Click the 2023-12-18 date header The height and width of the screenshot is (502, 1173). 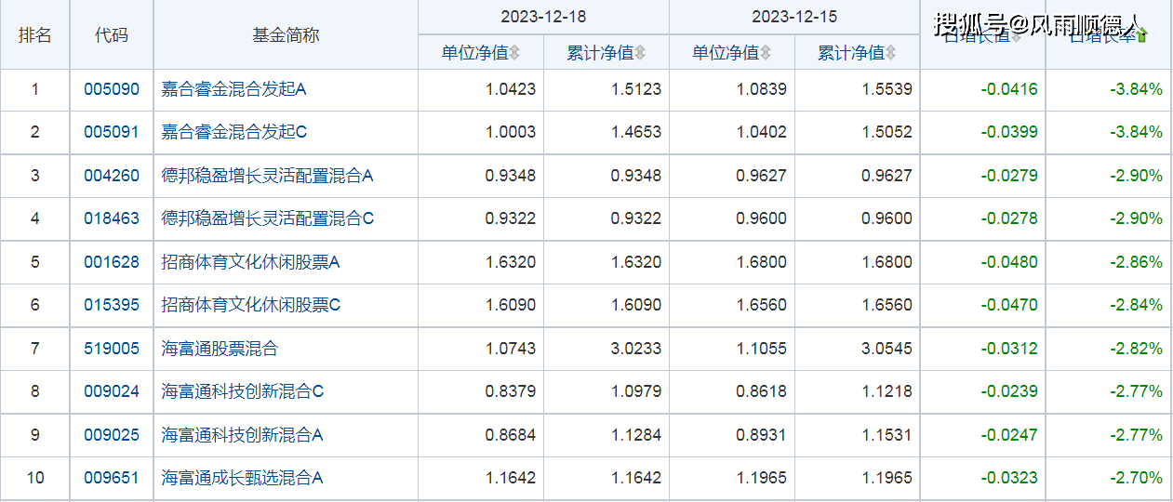tap(544, 17)
